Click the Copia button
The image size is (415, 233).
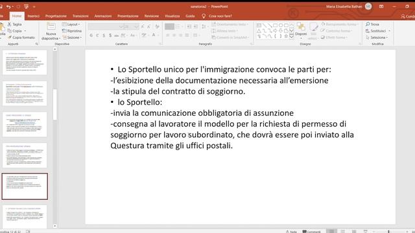[15, 31]
